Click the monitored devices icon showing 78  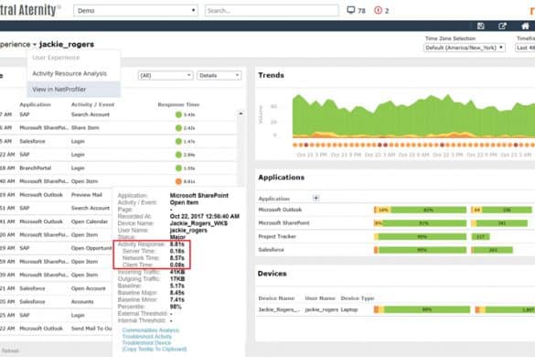click(351, 10)
